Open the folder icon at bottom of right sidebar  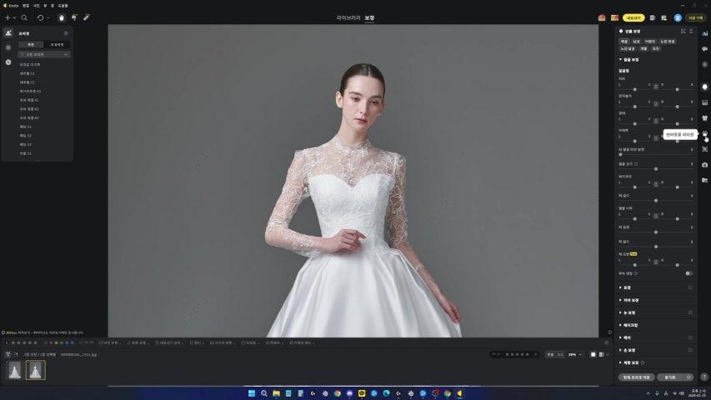tap(704, 180)
